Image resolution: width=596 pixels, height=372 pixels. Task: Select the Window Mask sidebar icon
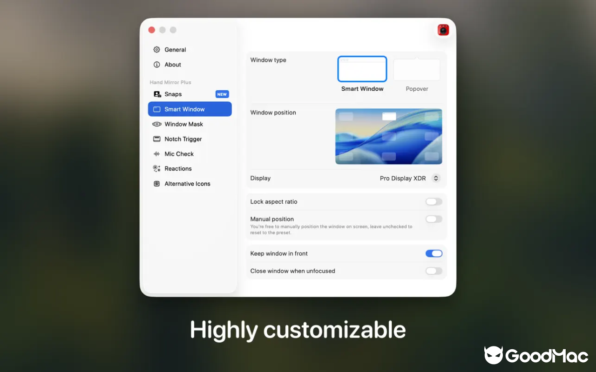pyautogui.click(x=157, y=124)
